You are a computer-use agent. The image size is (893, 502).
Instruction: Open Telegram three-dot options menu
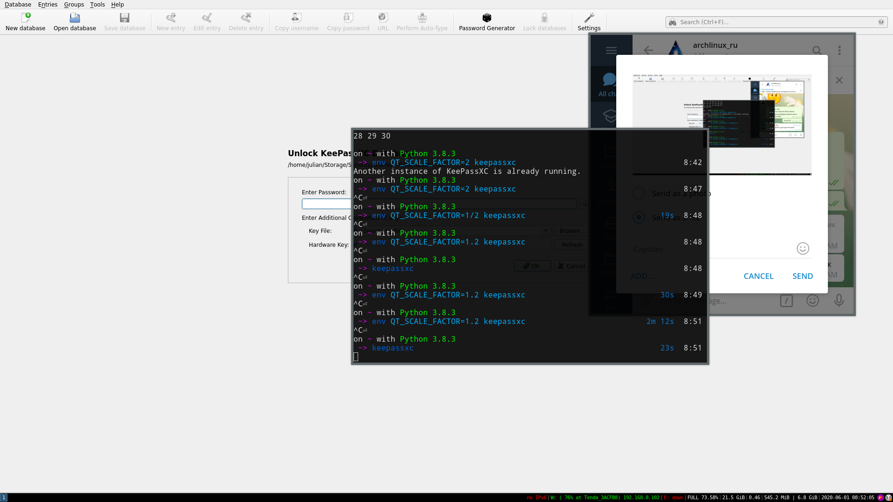coord(840,50)
